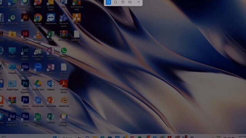Select the Publisher desktop shortcut
The height and width of the screenshot is (138, 246).
[x=51, y=118]
